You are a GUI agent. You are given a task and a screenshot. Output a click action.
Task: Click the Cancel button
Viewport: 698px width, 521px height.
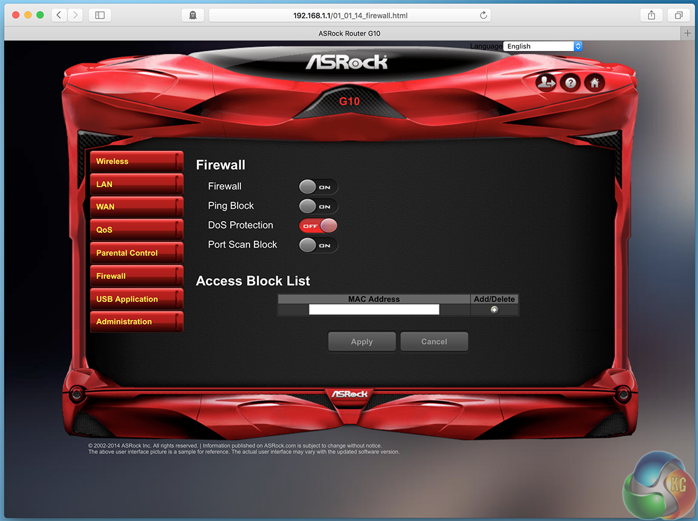coord(434,342)
